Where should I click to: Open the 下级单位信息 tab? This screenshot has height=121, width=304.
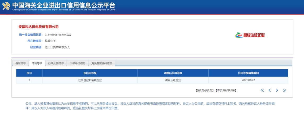78,63
